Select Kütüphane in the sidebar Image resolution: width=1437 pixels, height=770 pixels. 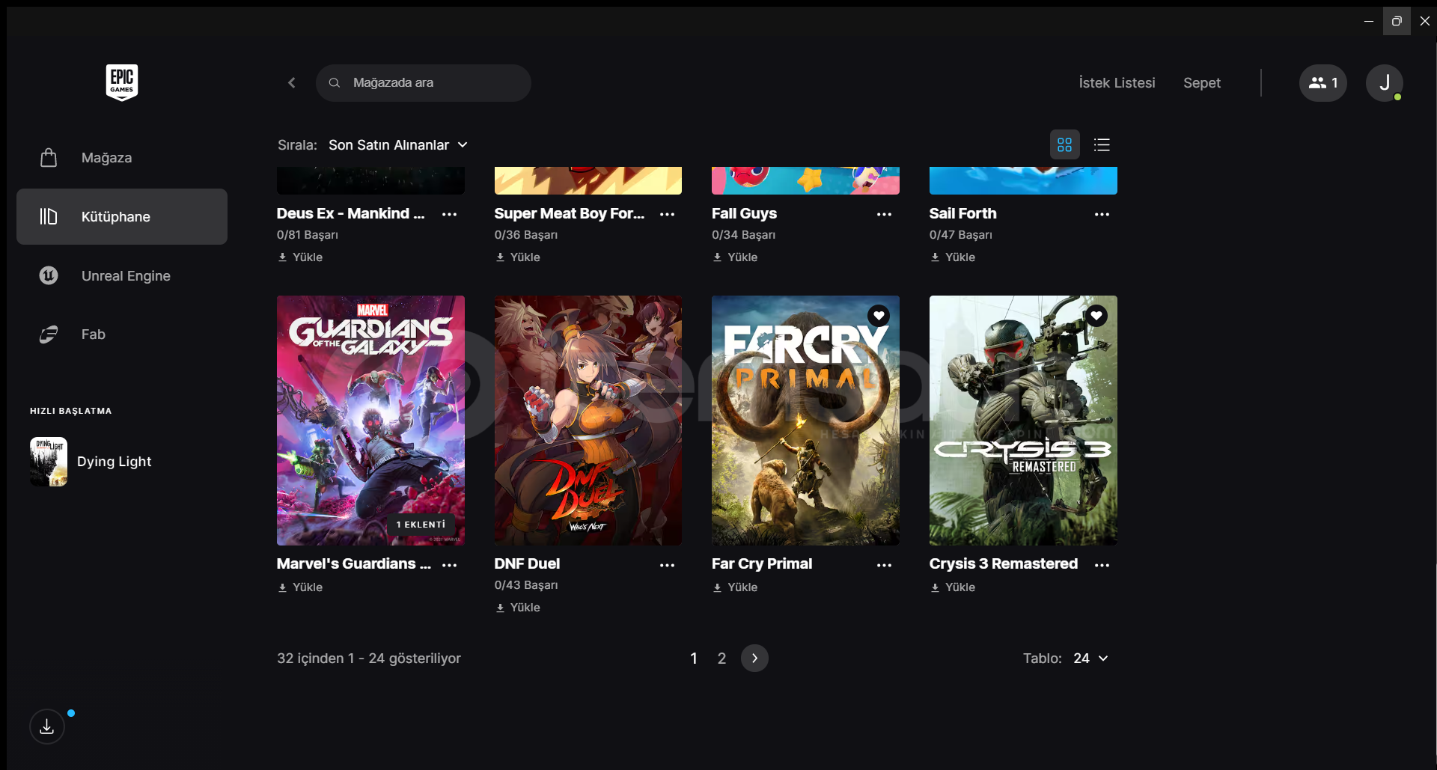[x=122, y=216]
